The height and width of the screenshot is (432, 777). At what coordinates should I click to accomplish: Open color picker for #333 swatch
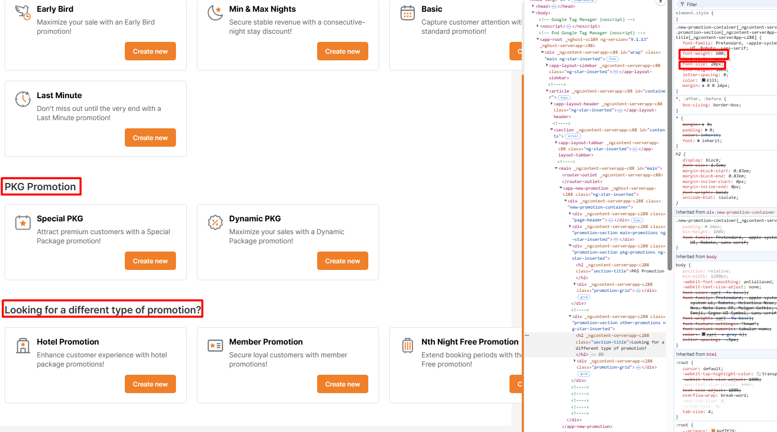tap(703, 80)
